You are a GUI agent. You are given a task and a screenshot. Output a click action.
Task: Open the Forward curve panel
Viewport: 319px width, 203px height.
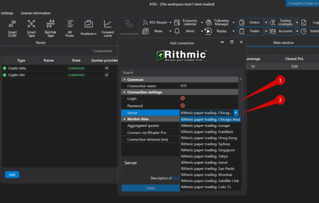[x=108, y=28]
